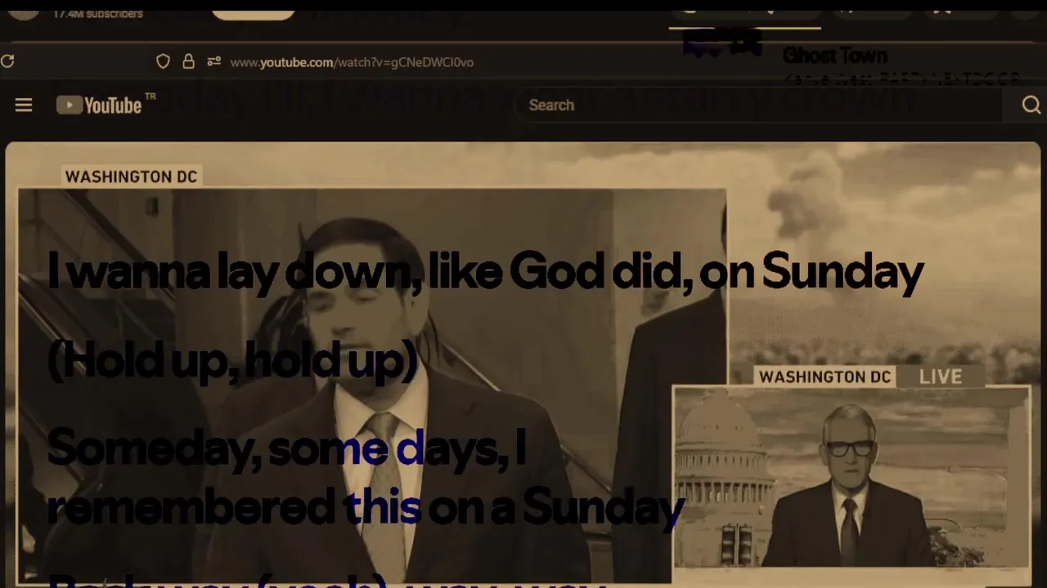Click WASHINGTON DC label on the inset feed
This screenshot has width=1047, height=588.
pos(825,376)
